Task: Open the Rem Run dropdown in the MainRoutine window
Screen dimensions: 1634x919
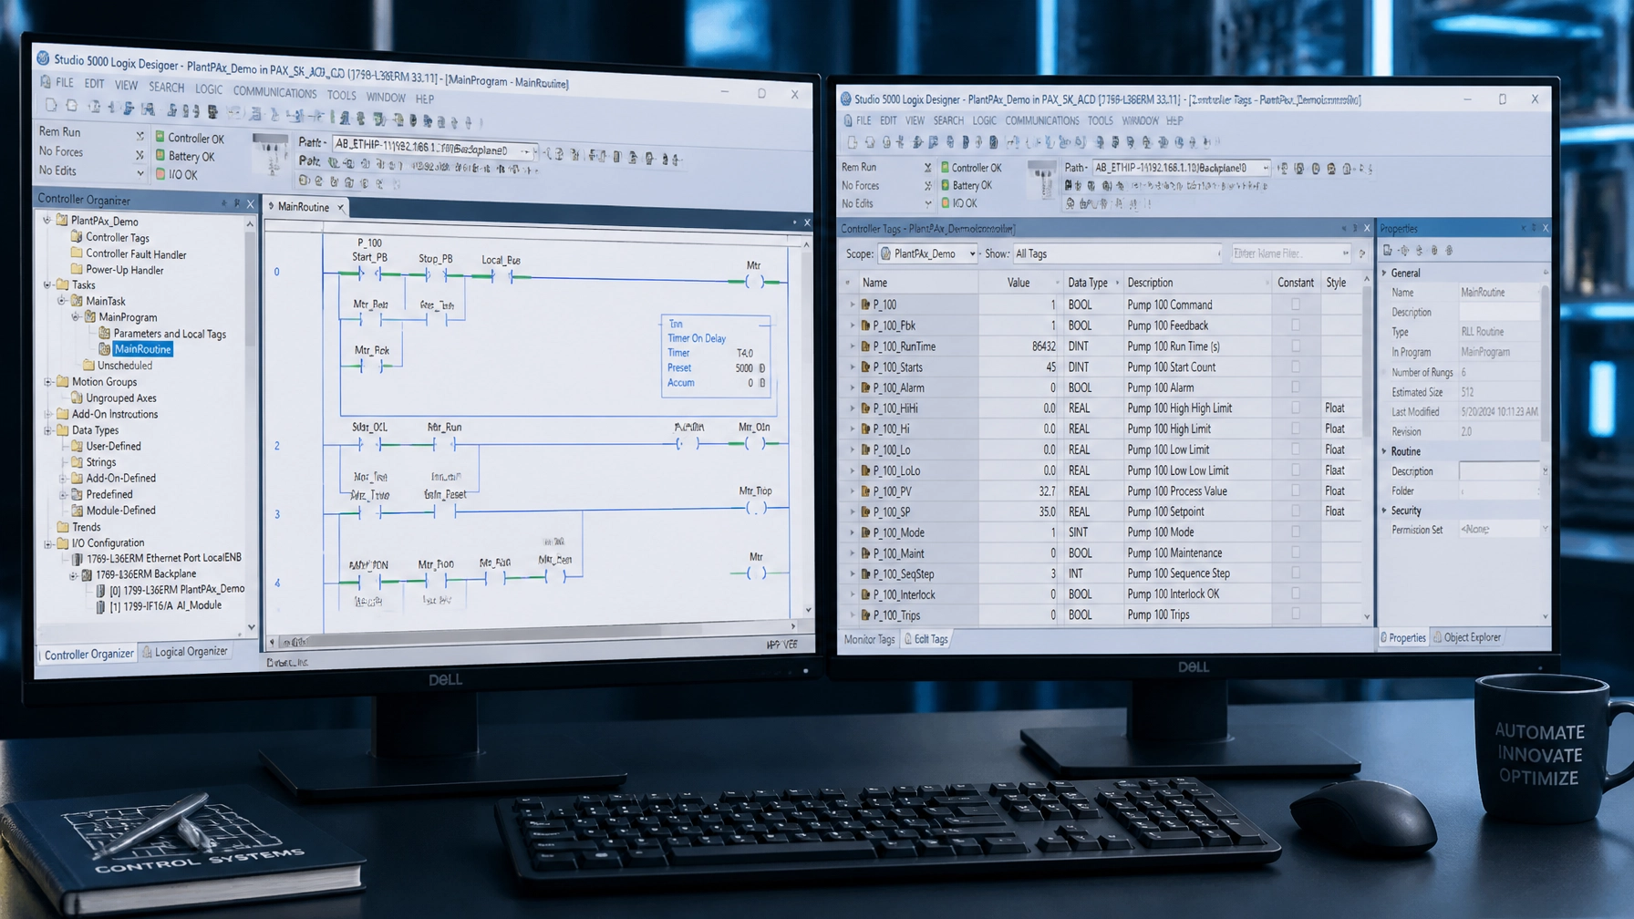Action: point(140,136)
